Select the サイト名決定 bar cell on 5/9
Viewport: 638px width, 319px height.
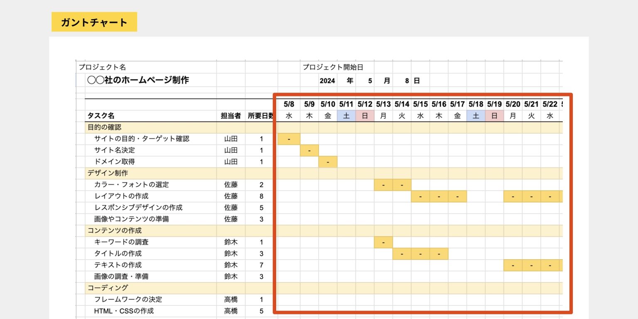coord(309,150)
